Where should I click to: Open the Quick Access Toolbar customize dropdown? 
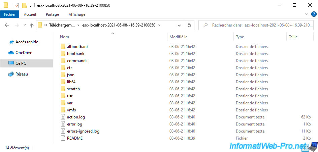[31, 6]
